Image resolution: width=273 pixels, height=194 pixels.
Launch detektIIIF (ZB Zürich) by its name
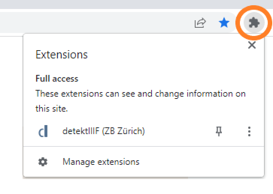pyautogui.click(x=103, y=131)
